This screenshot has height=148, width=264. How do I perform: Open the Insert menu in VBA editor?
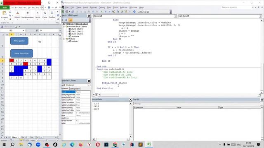tap(85, 7)
